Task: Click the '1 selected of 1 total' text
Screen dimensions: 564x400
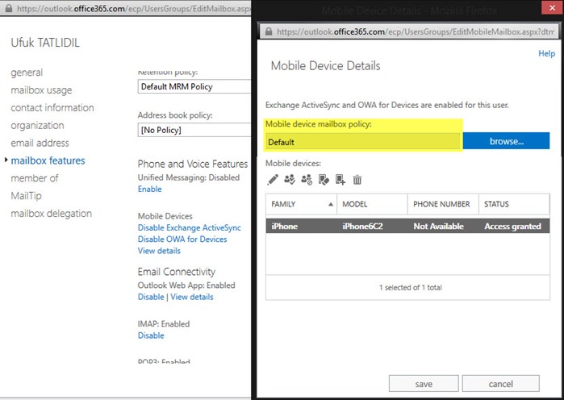Action: 411,288
